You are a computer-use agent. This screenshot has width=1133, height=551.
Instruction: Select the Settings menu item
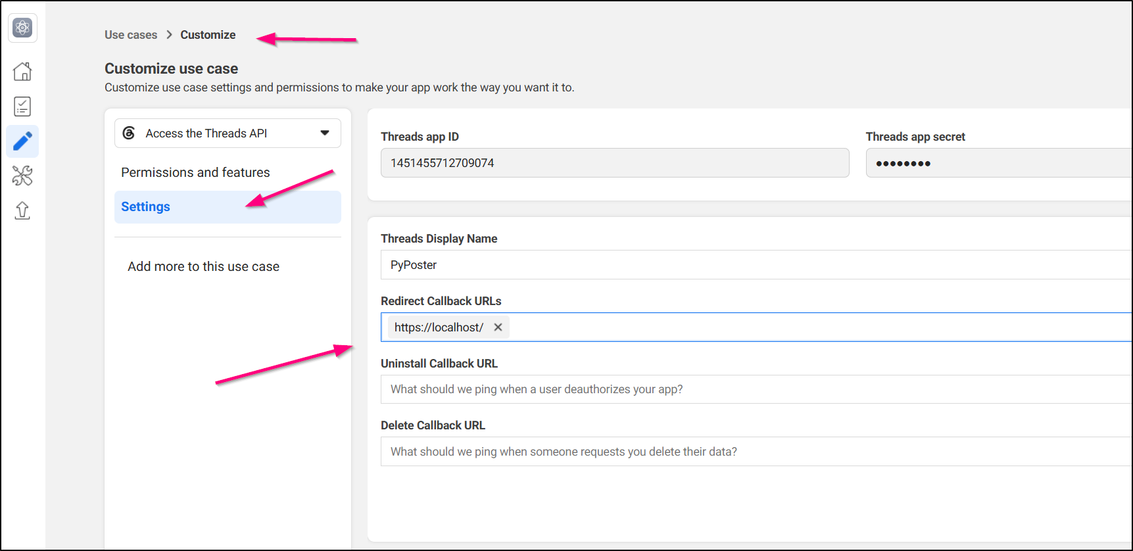click(228, 207)
